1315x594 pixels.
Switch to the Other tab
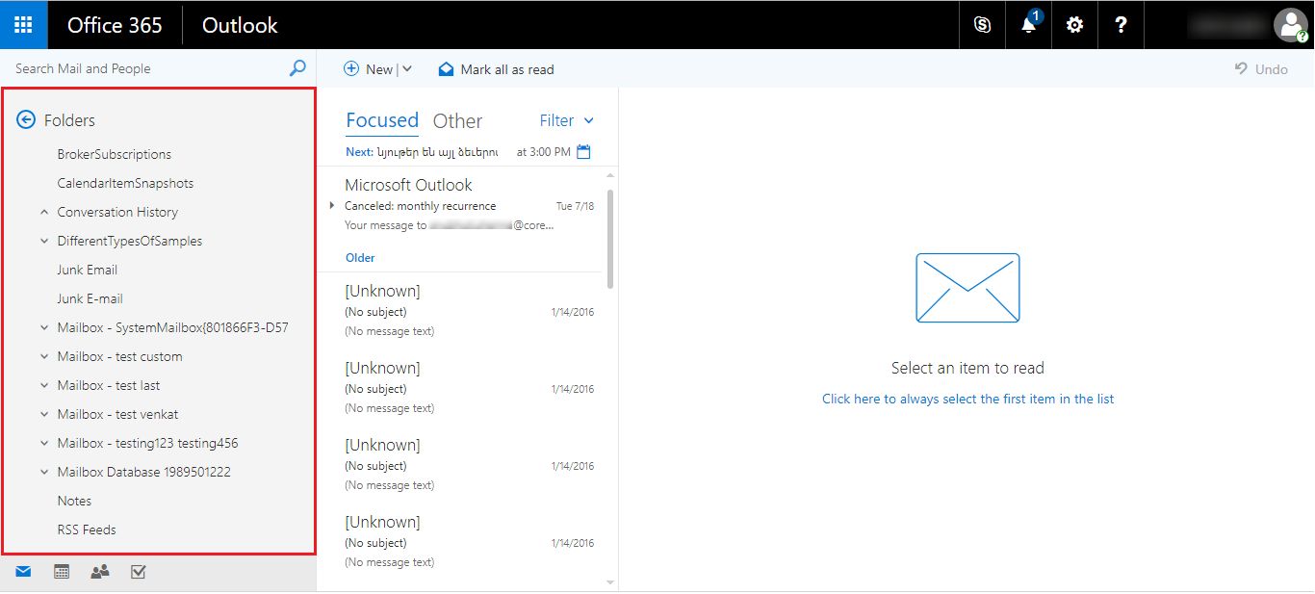coord(457,121)
